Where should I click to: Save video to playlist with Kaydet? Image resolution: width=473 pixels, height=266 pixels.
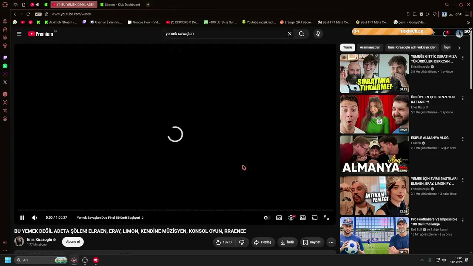coord(312,242)
